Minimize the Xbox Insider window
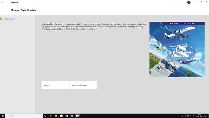 click(196, 2)
